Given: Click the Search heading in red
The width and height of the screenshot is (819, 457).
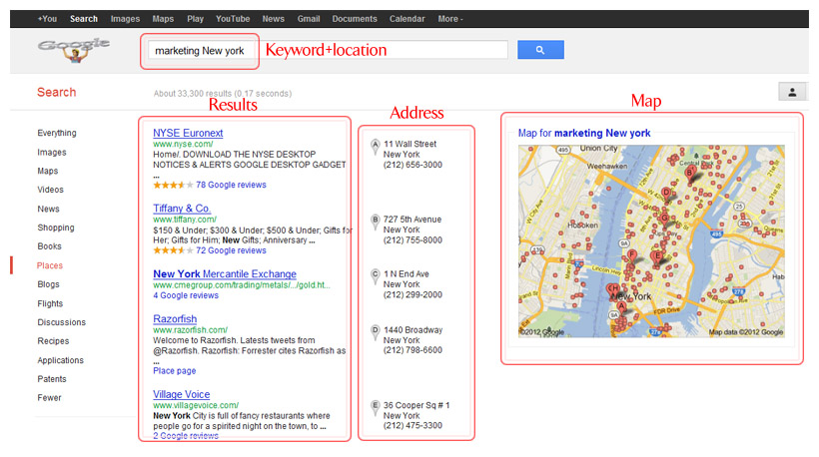Looking at the screenshot, I should click(56, 93).
